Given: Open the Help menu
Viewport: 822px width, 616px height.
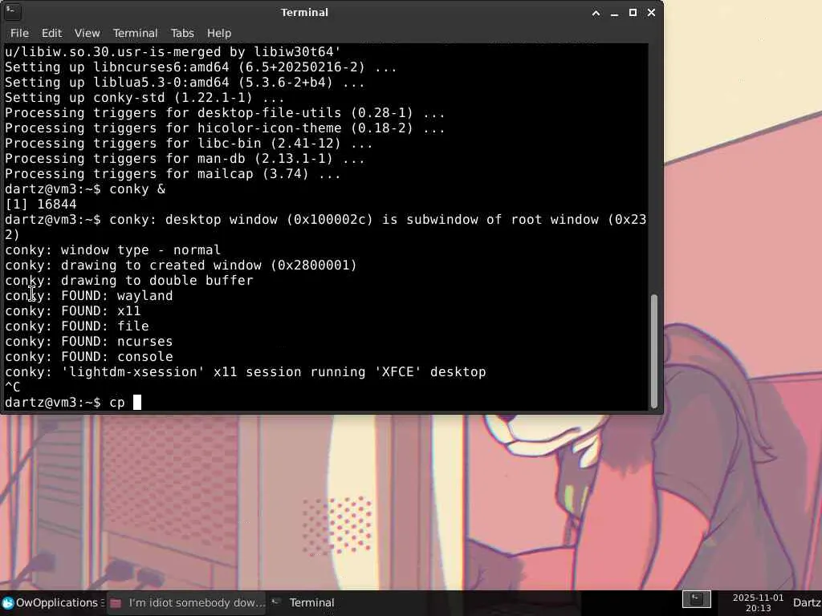Looking at the screenshot, I should click(x=218, y=33).
